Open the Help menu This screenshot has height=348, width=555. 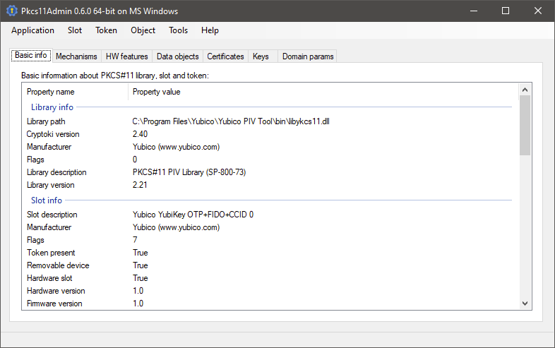point(210,30)
